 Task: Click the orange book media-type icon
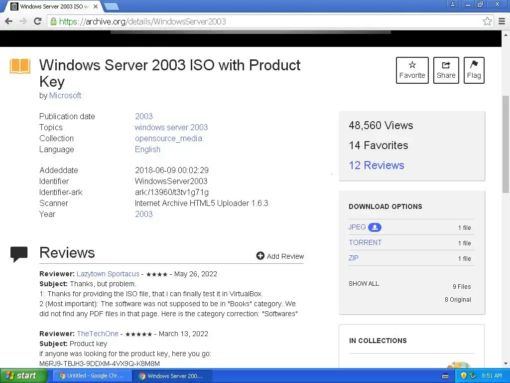pos(20,66)
